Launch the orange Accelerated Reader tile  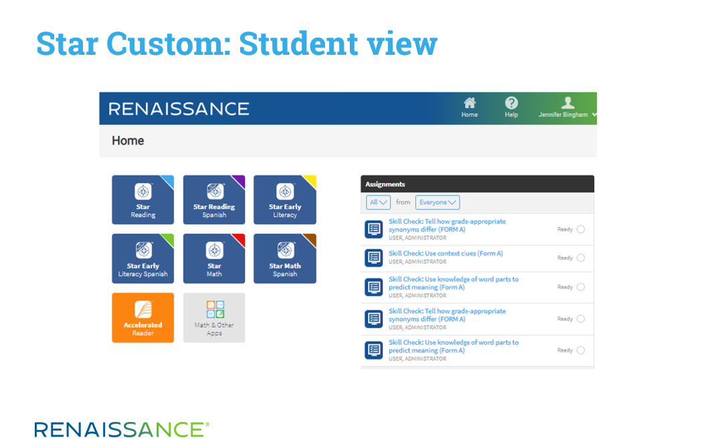click(x=143, y=318)
